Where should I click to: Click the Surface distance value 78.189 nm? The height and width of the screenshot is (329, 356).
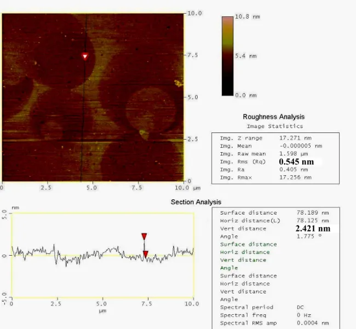tap(313, 212)
